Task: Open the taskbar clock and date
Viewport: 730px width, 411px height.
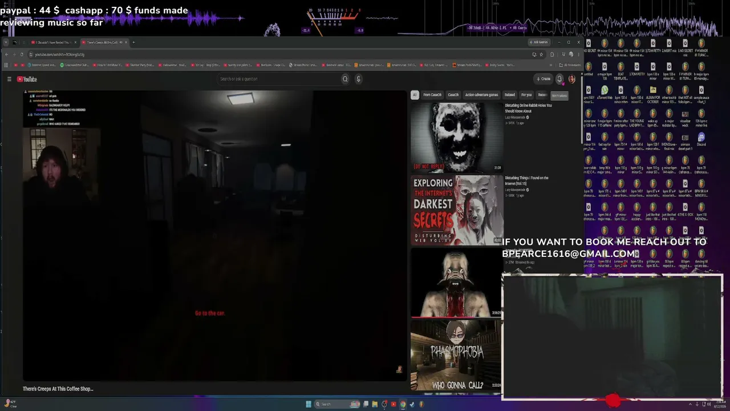Action: tap(720, 404)
